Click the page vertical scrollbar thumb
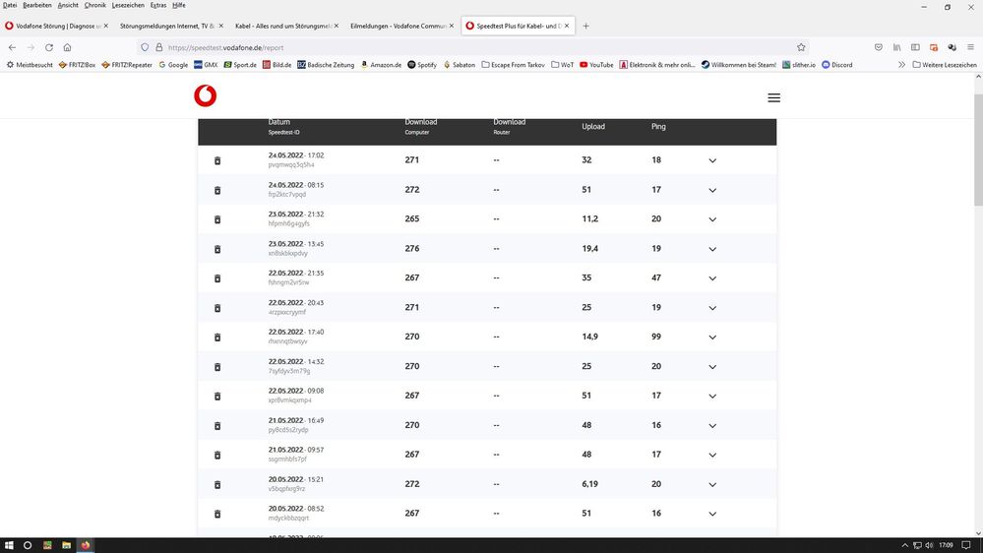 click(978, 150)
